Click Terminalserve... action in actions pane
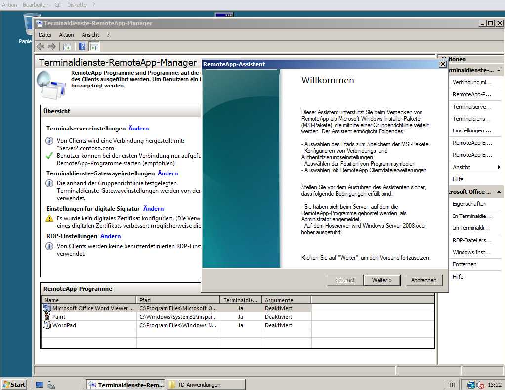This screenshot has width=505, height=390. pyautogui.click(x=472, y=107)
